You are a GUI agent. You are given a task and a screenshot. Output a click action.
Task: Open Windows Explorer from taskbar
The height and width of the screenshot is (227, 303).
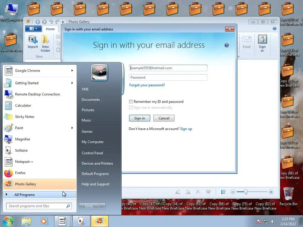tap(26, 221)
